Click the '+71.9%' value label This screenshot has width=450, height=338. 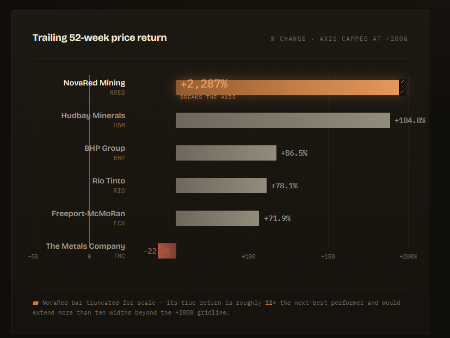pyautogui.click(x=277, y=219)
